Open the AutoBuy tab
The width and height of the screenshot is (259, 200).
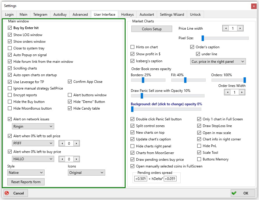pos(60,15)
